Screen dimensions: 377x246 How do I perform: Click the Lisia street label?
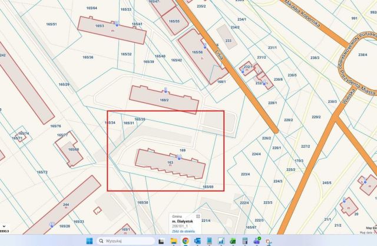(x=220, y=55)
